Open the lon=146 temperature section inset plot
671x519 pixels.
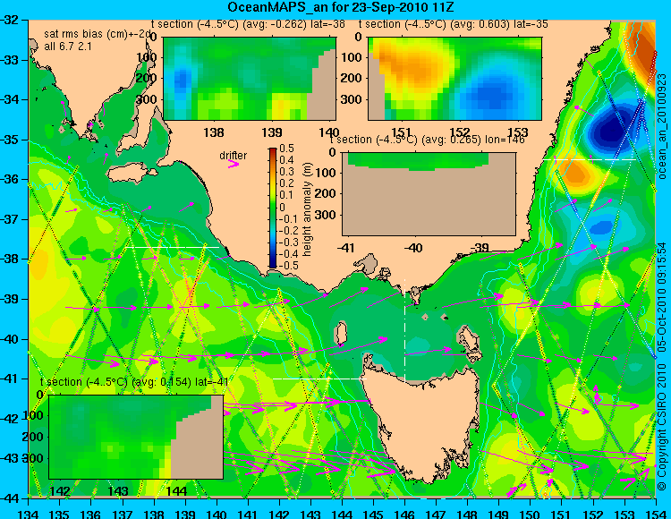pyautogui.click(x=429, y=194)
